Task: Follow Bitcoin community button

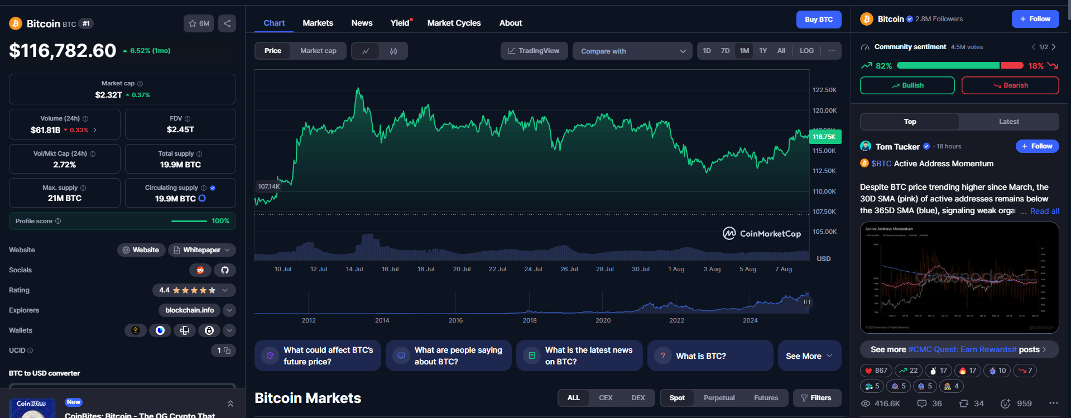Action: pos(1035,19)
